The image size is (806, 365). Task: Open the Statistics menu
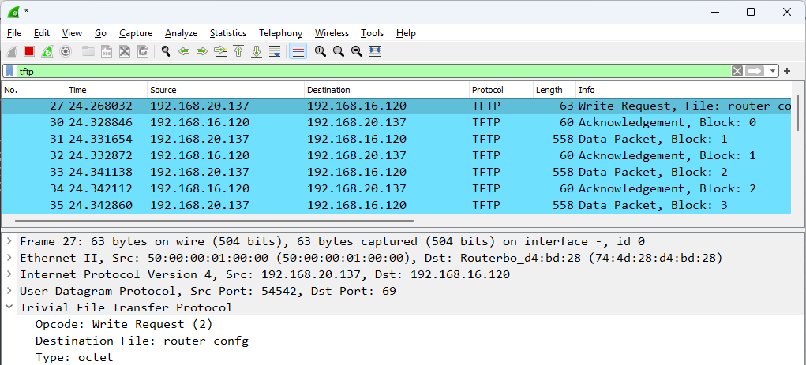(227, 33)
